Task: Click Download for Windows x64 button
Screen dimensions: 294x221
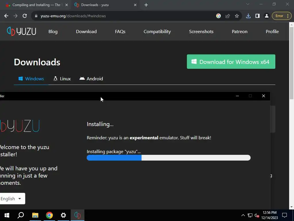Action: (231, 62)
